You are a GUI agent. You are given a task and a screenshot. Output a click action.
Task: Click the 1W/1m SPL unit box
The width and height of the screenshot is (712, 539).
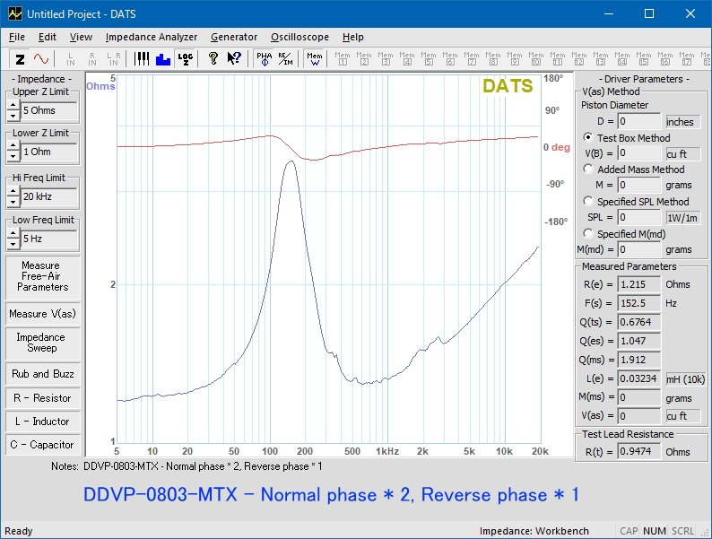pyautogui.click(x=682, y=218)
